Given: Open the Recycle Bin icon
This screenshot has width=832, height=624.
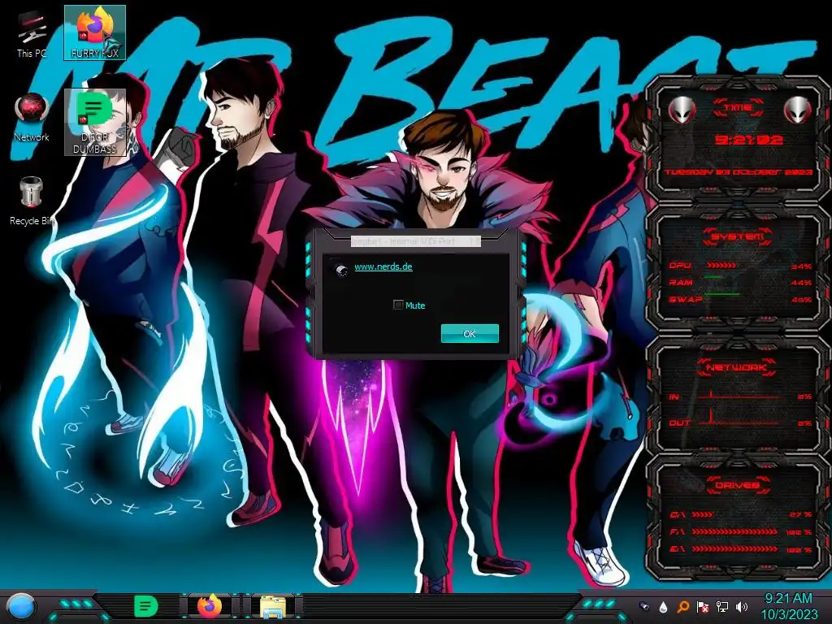Looking at the screenshot, I should (x=32, y=201).
